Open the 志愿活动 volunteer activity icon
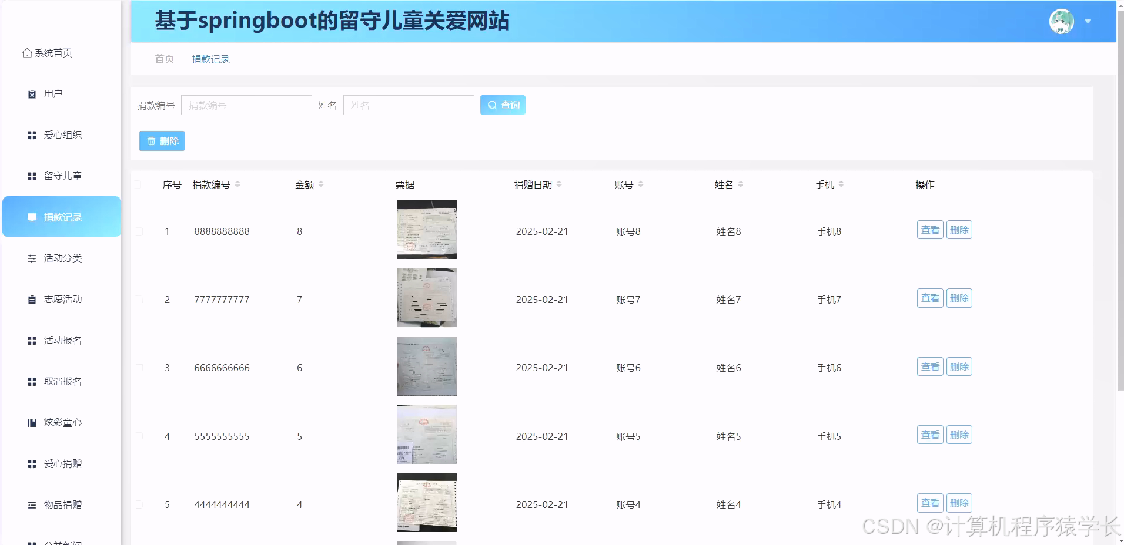This screenshot has width=1124, height=545. pos(32,299)
